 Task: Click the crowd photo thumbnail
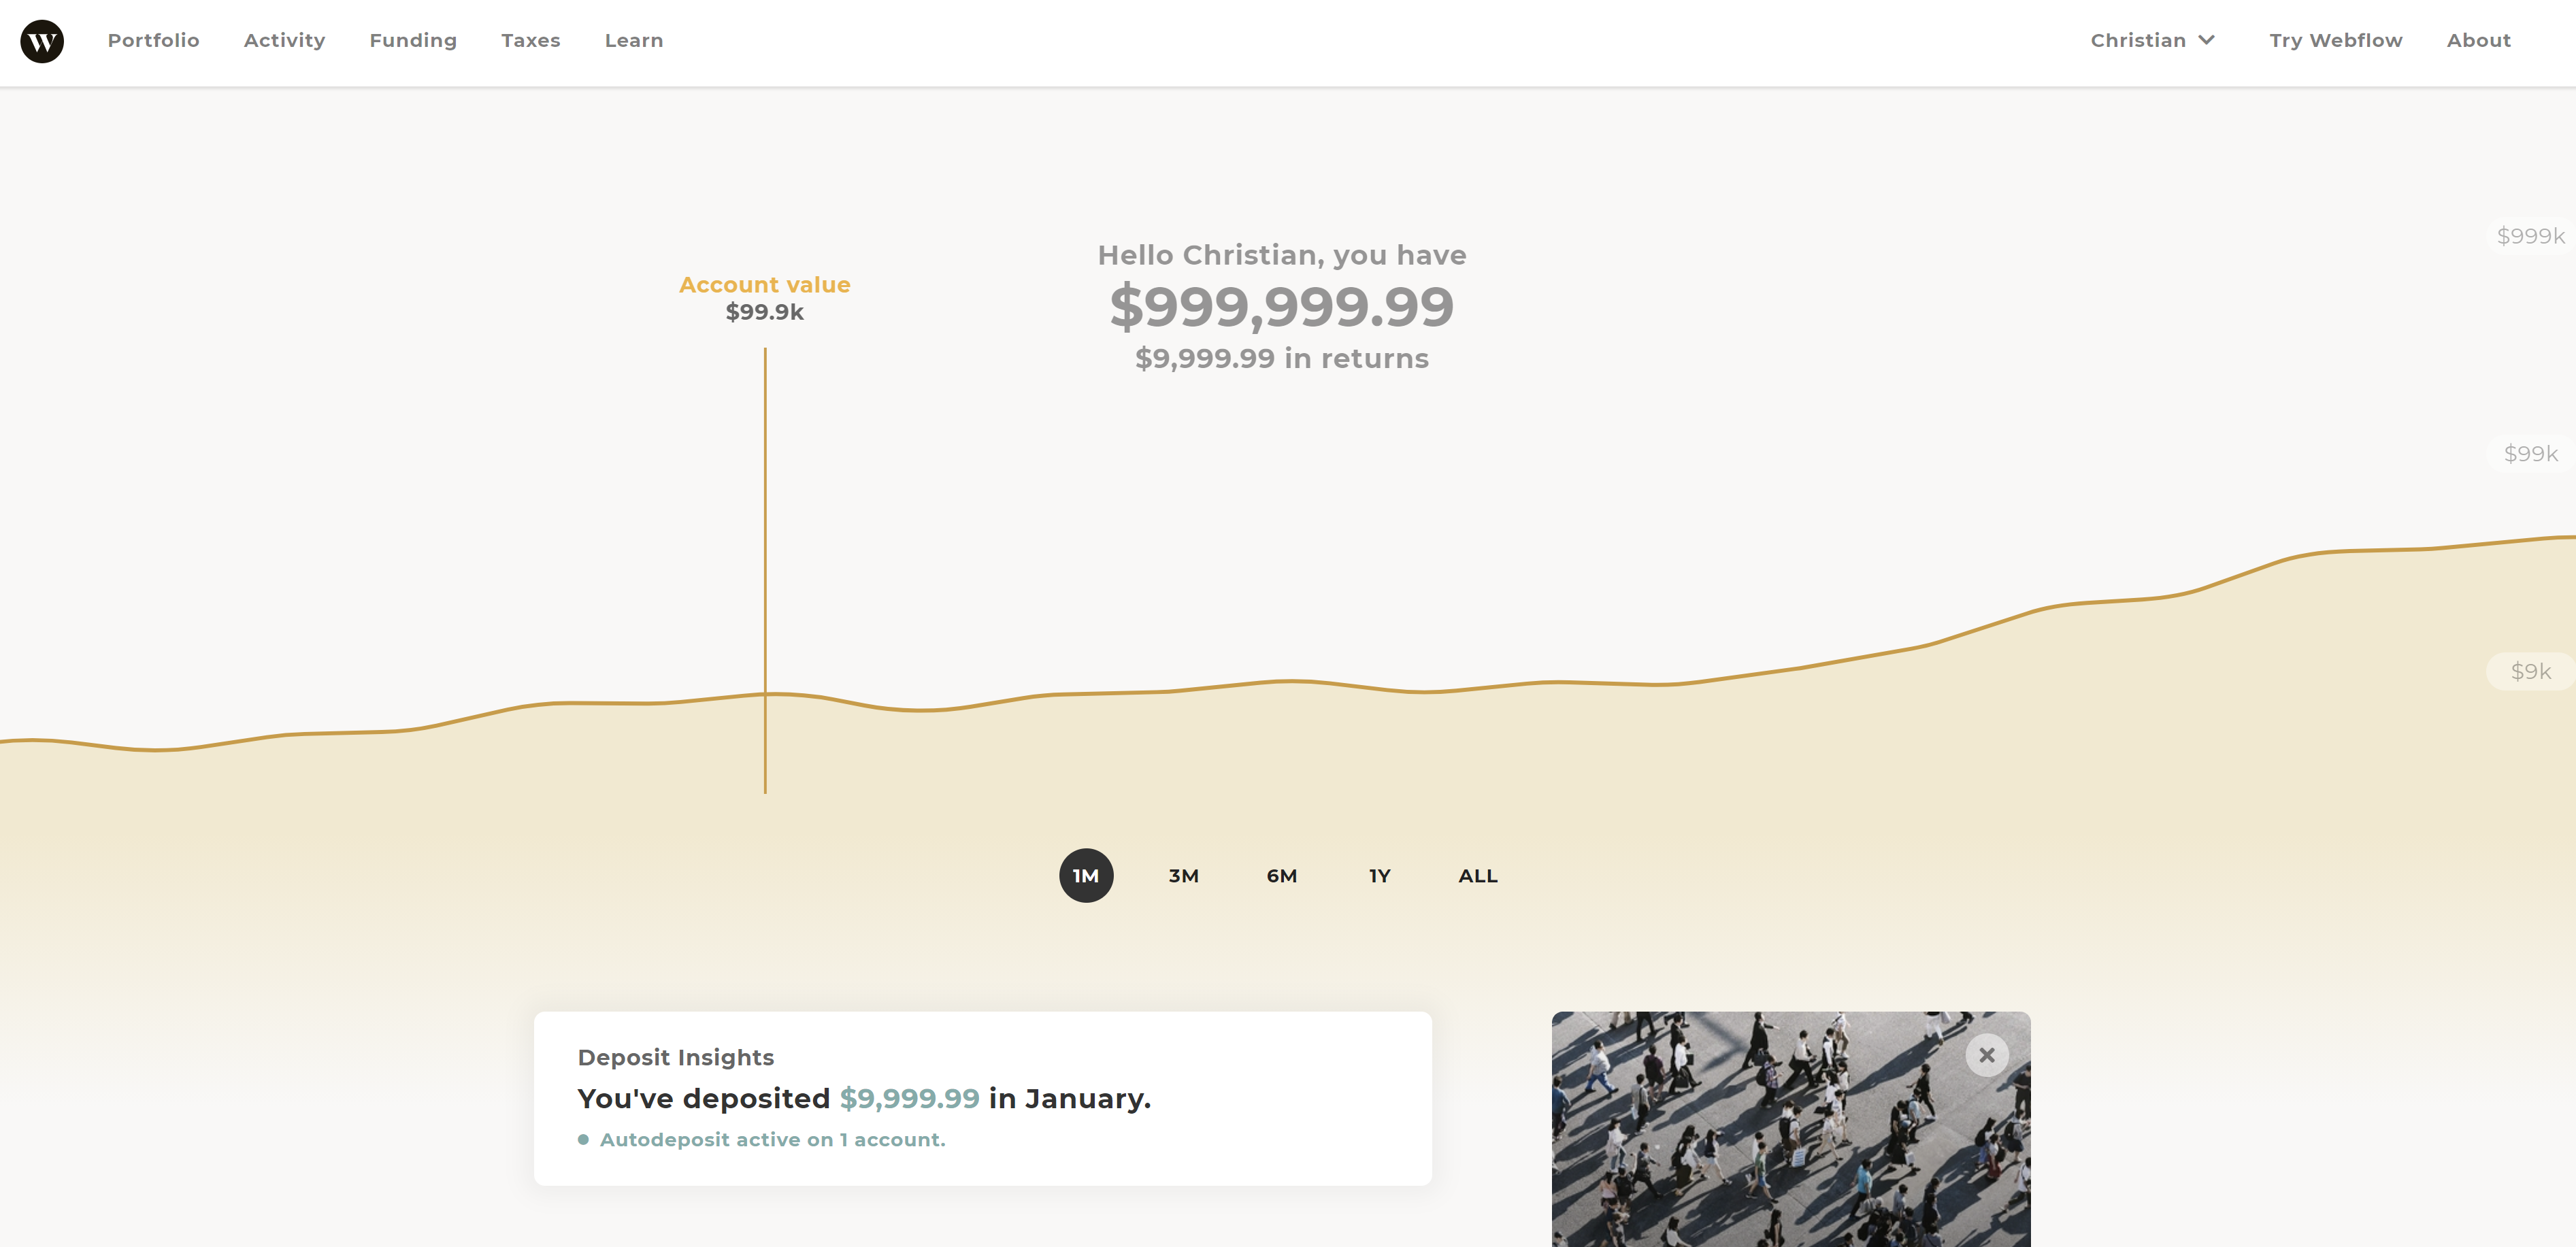click(1791, 1129)
